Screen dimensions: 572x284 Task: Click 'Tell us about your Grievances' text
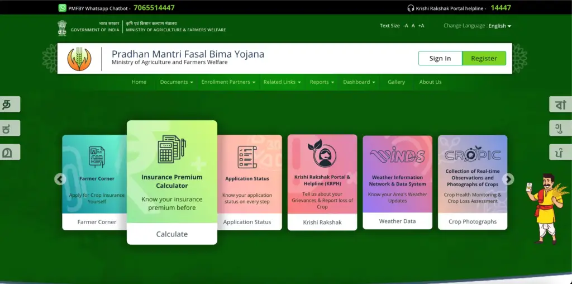tap(322, 197)
